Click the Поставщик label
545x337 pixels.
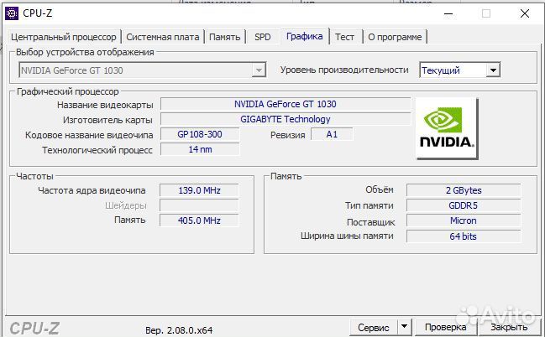point(371,222)
